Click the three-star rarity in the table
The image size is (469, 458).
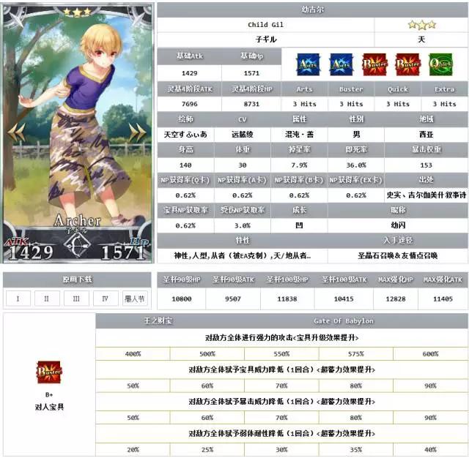pos(422,24)
